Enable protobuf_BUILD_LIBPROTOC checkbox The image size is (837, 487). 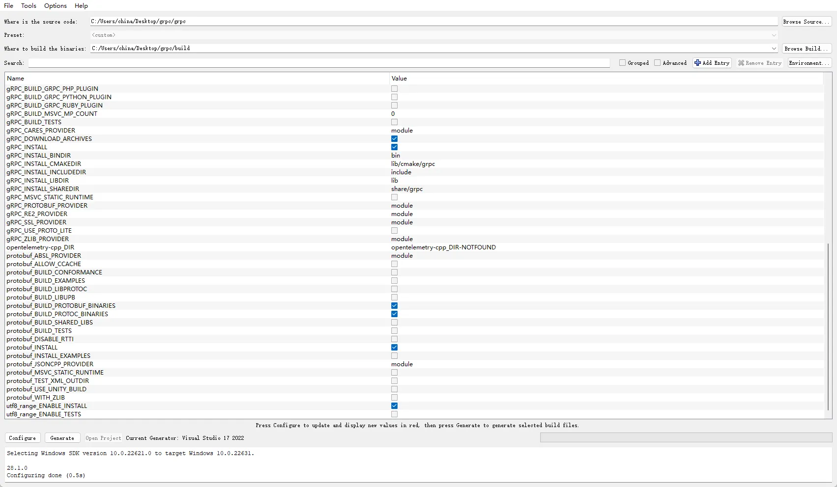pos(394,289)
